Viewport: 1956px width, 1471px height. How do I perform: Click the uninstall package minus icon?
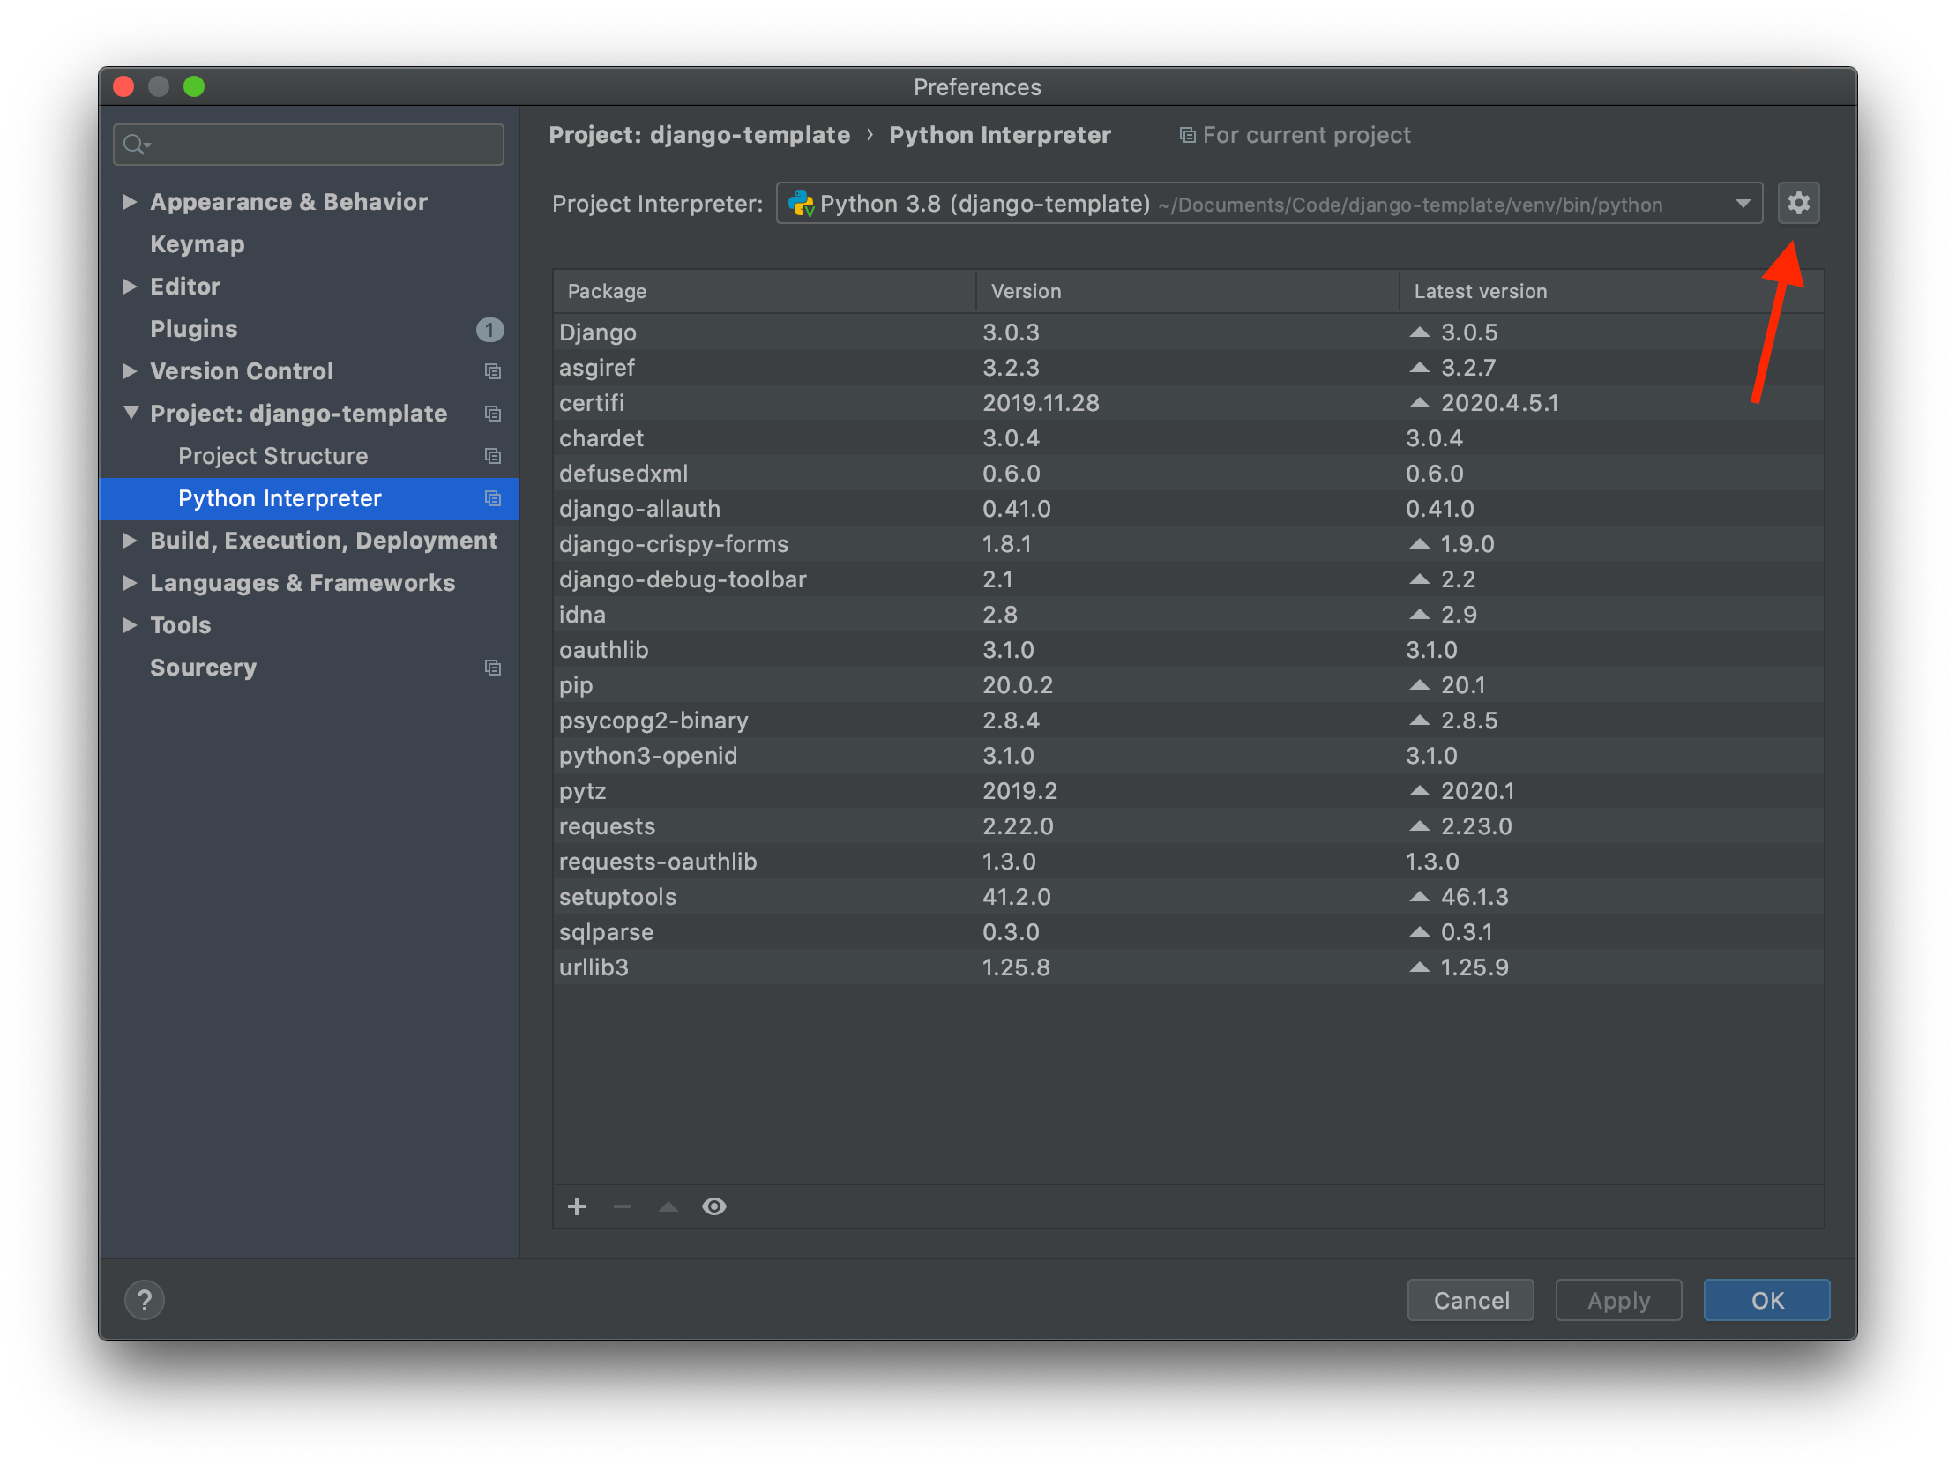(x=623, y=1206)
